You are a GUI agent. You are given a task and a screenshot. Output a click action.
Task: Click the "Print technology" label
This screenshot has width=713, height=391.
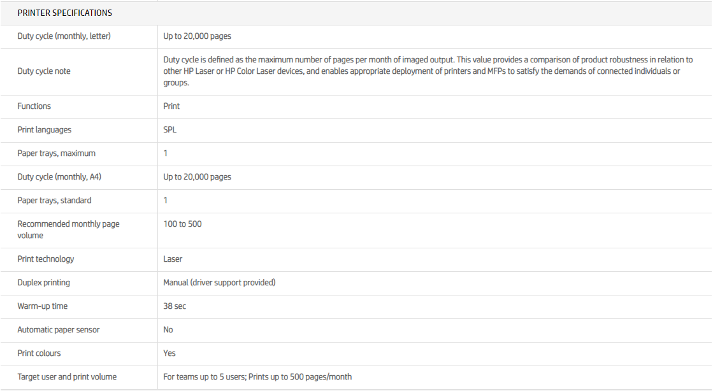pyautogui.click(x=46, y=259)
